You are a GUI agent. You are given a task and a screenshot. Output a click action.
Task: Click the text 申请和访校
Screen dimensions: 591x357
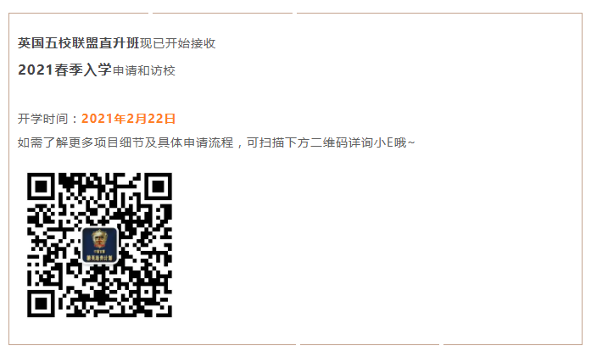pyautogui.click(x=144, y=70)
